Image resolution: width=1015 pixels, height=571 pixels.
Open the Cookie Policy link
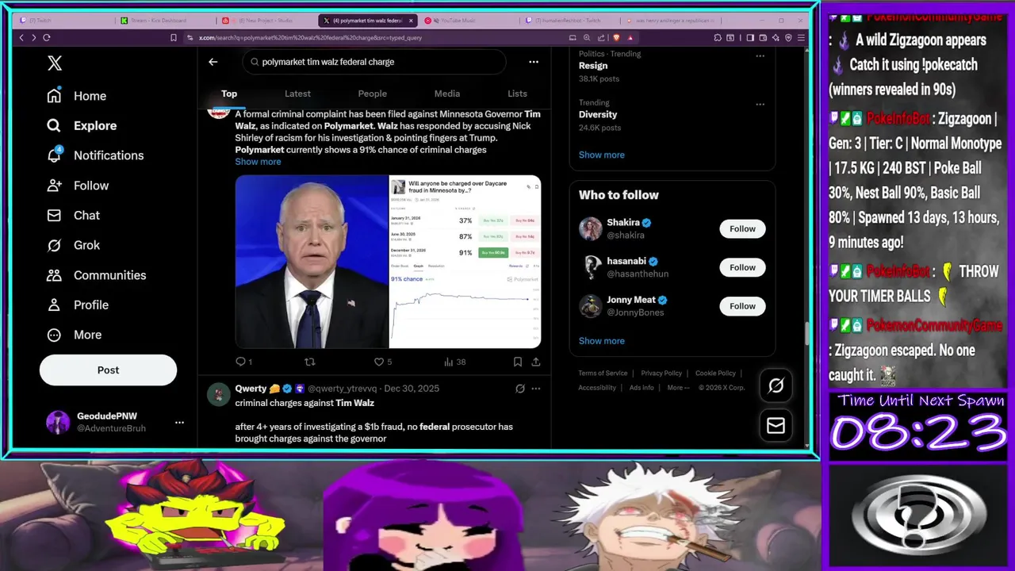click(x=715, y=374)
